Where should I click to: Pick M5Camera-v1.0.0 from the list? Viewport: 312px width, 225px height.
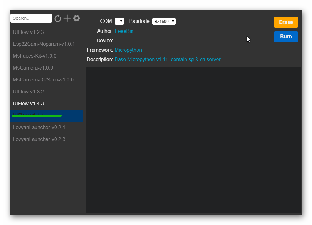click(33, 68)
